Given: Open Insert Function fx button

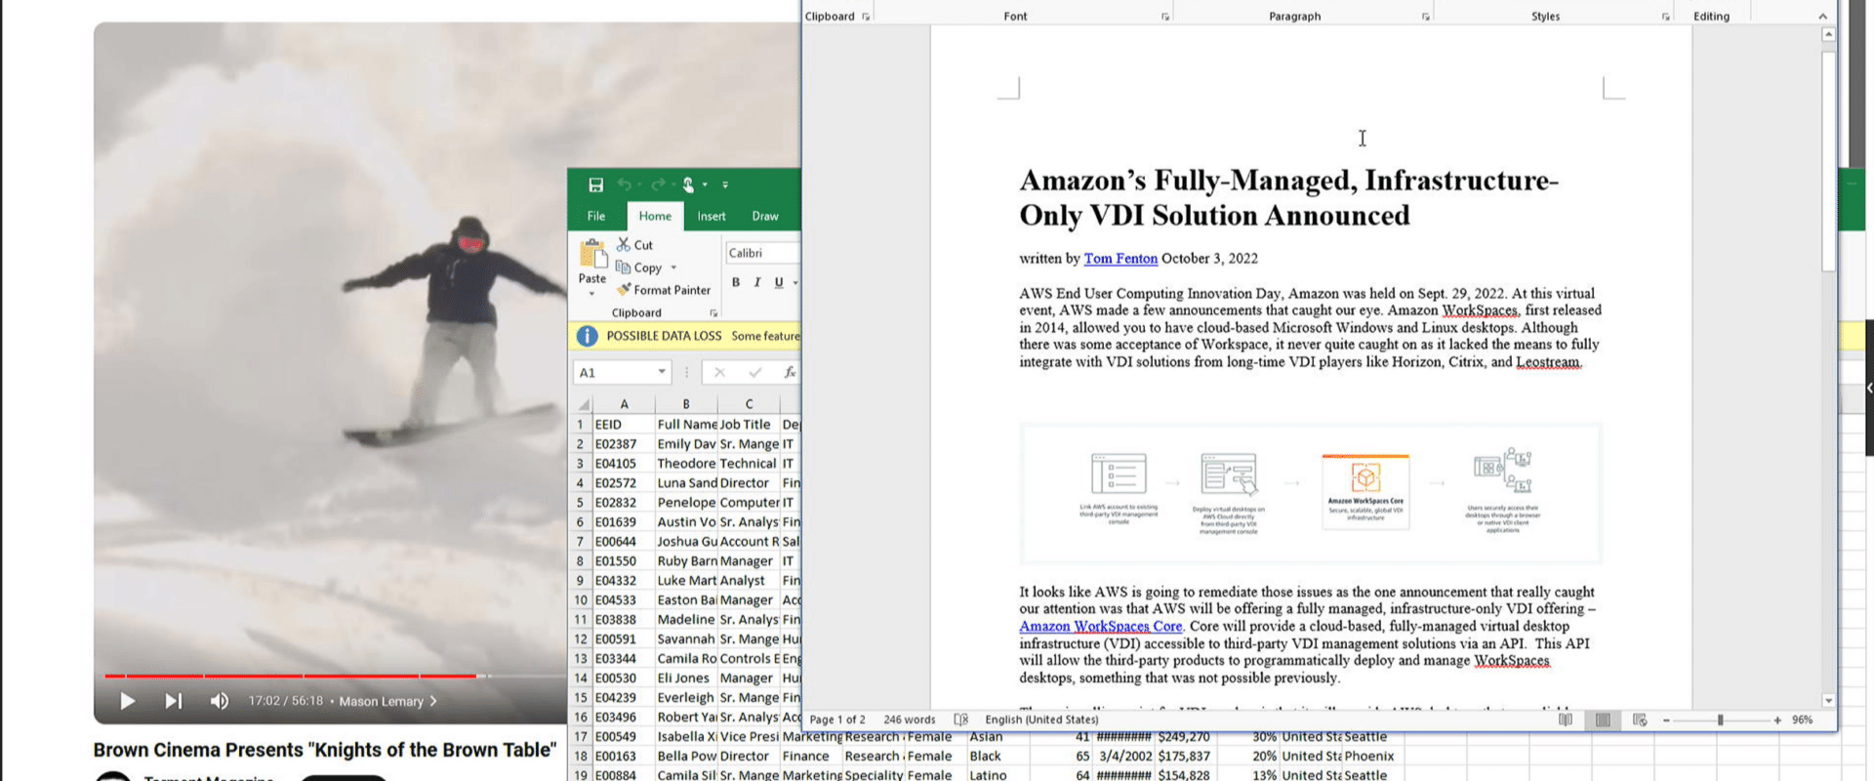Looking at the screenshot, I should tap(790, 372).
